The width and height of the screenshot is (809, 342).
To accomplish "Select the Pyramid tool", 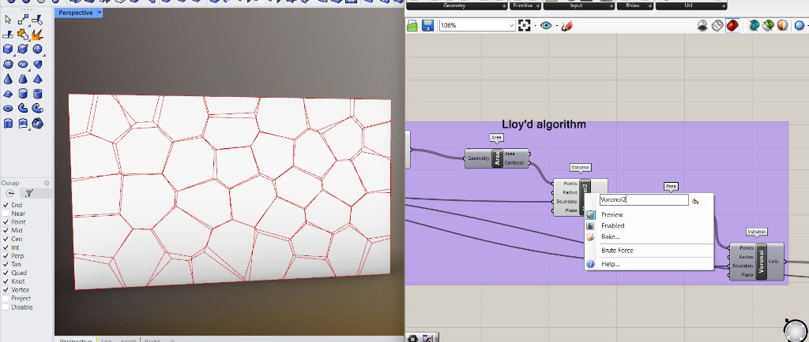I will coord(37,80).
